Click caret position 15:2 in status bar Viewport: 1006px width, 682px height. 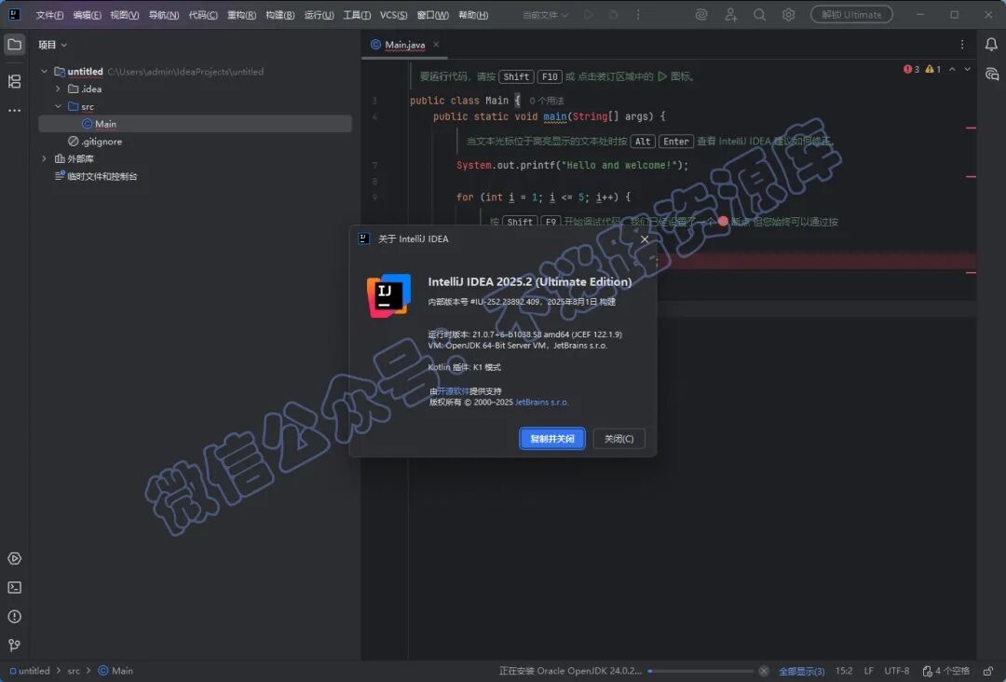844,671
